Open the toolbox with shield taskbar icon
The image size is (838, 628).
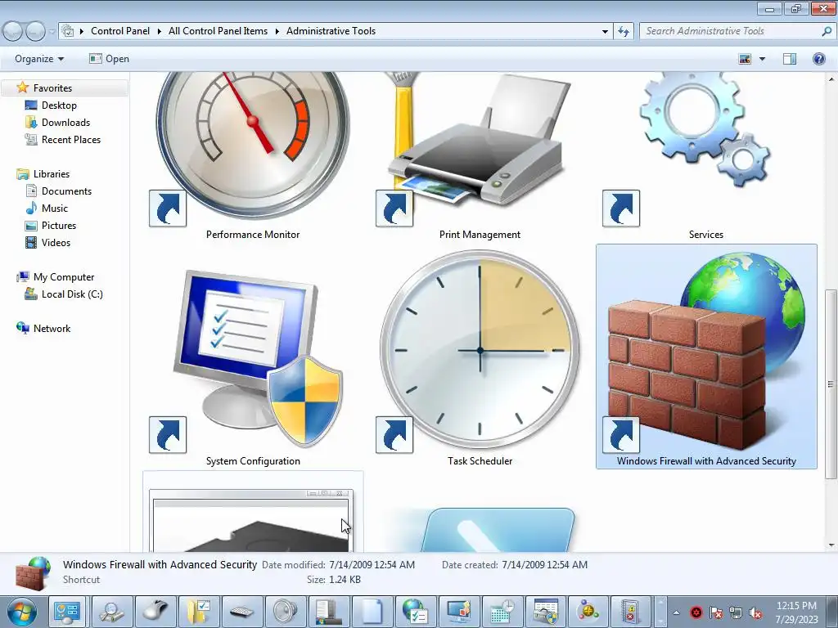point(545,612)
